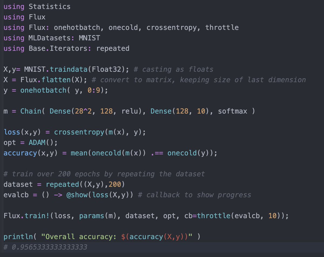This screenshot has height=257, width=324.
Task: Click the 'println' function name
Action: [18, 237]
